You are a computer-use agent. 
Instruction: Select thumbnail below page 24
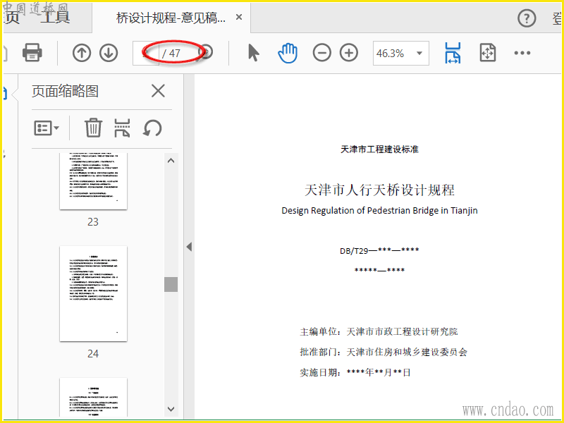(x=93, y=398)
